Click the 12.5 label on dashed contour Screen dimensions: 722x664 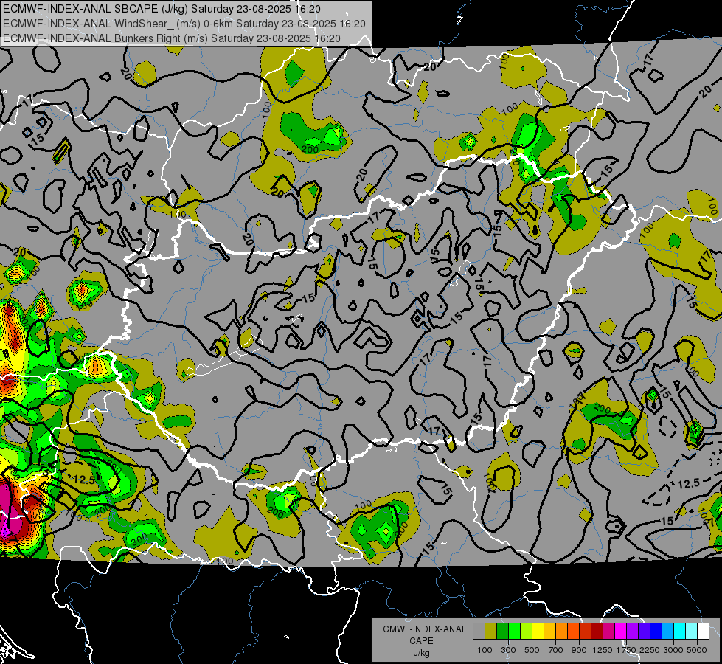click(x=689, y=484)
